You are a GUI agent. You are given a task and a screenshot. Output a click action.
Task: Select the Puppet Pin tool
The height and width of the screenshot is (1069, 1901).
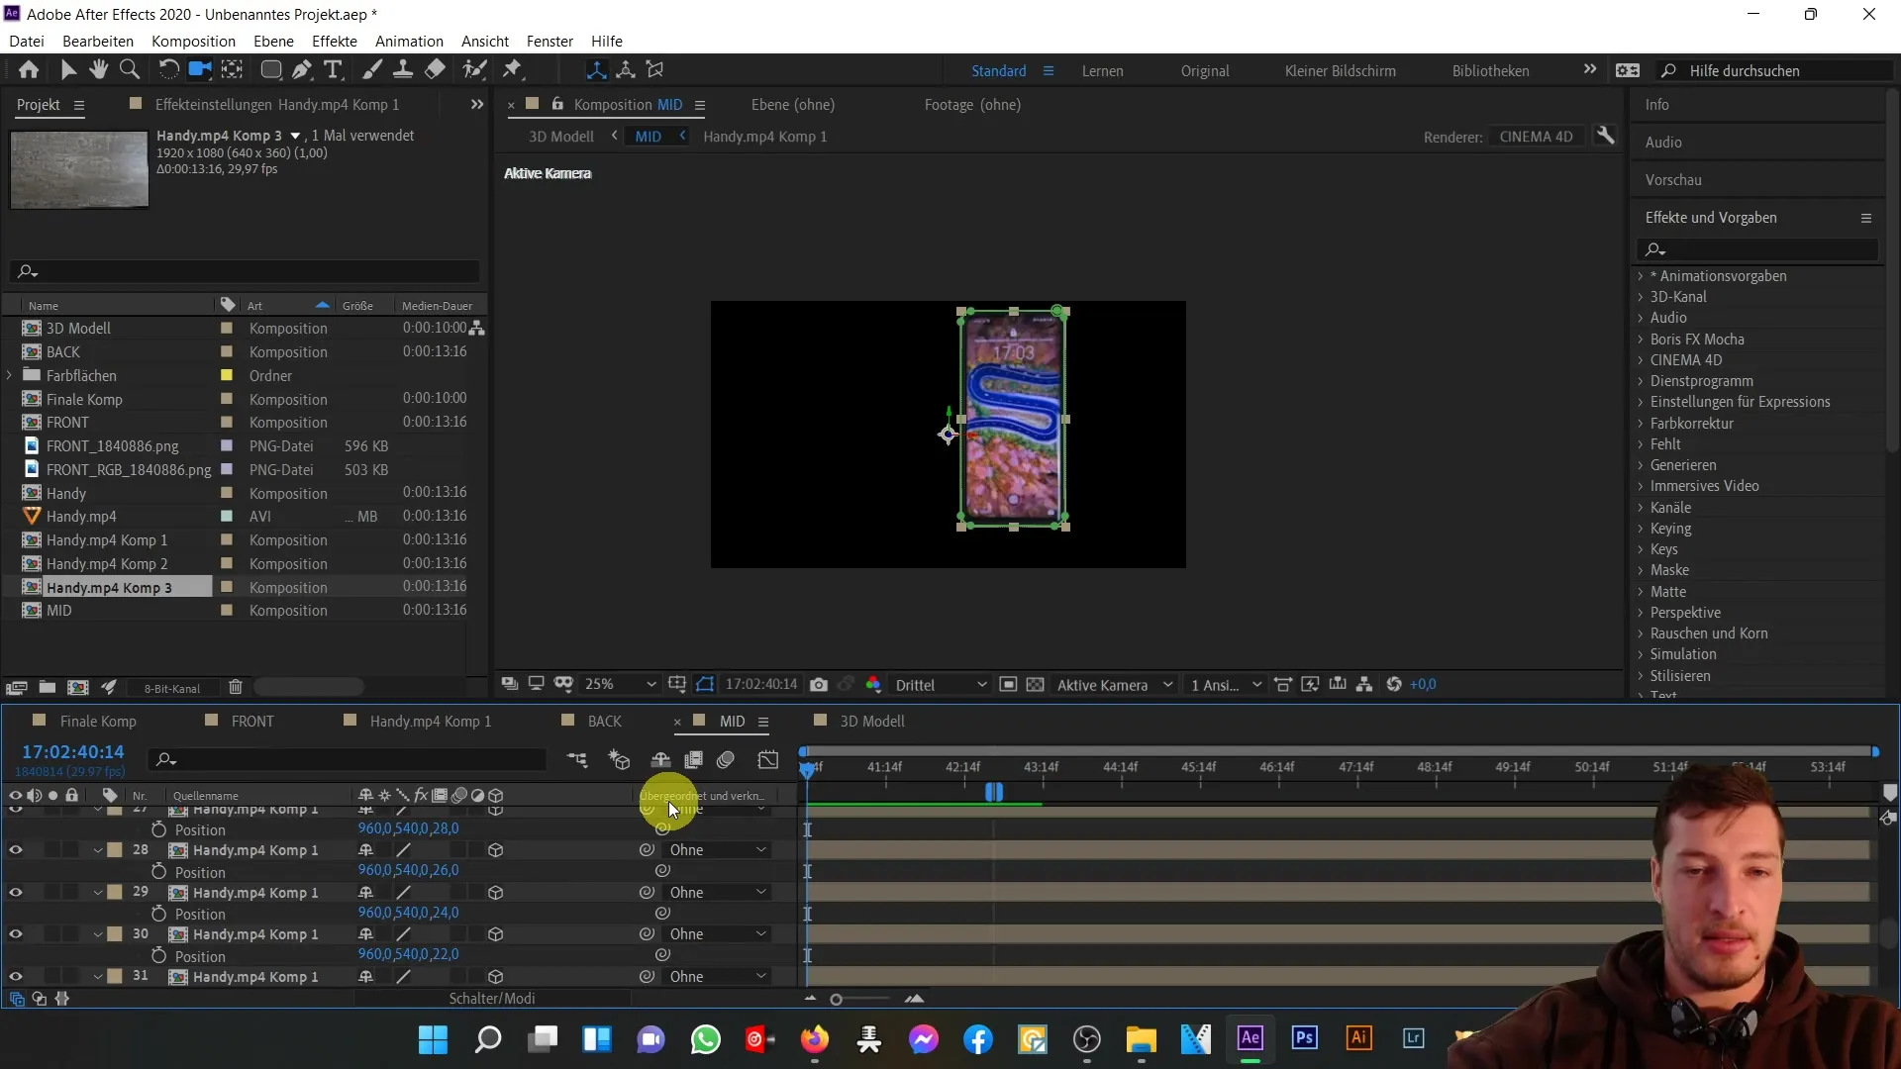pyautogui.click(x=513, y=69)
